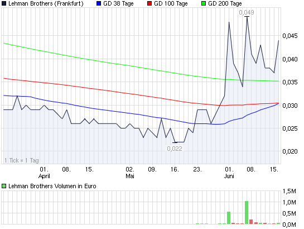Click the '1 Tick = 1 Tag' note
Image resolution: width=304 pixels, height=229 pixels.
click(x=22, y=160)
